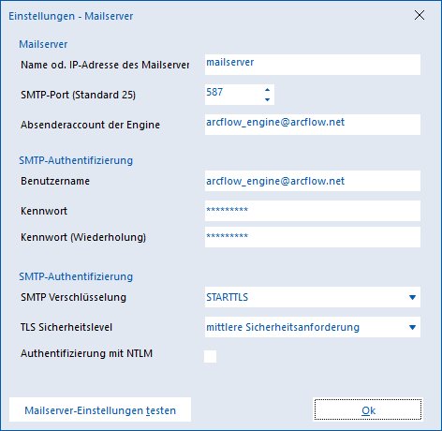
Task: Click into the Kennwort password field
Action: tap(313, 211)
